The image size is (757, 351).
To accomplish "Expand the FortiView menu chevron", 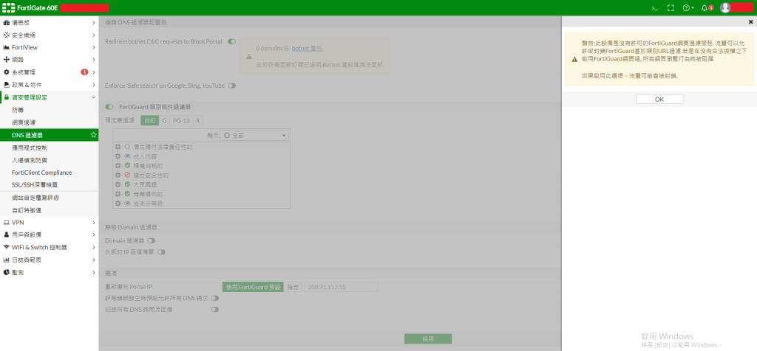I will (x=94, y=47).
